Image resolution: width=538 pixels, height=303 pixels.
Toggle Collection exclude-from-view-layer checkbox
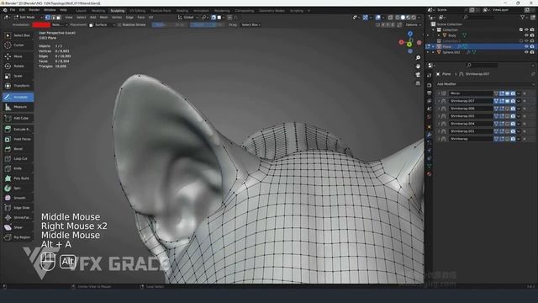[521, 30]
